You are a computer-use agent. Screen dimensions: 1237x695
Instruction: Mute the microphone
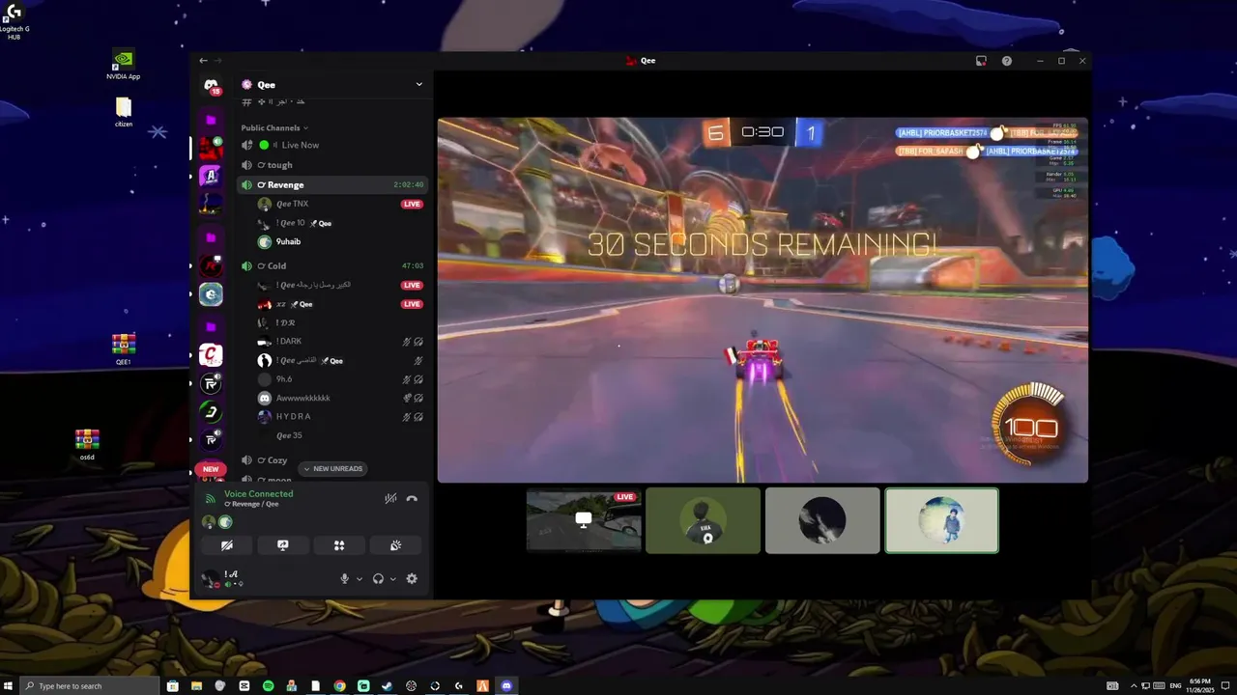[344, 579]
